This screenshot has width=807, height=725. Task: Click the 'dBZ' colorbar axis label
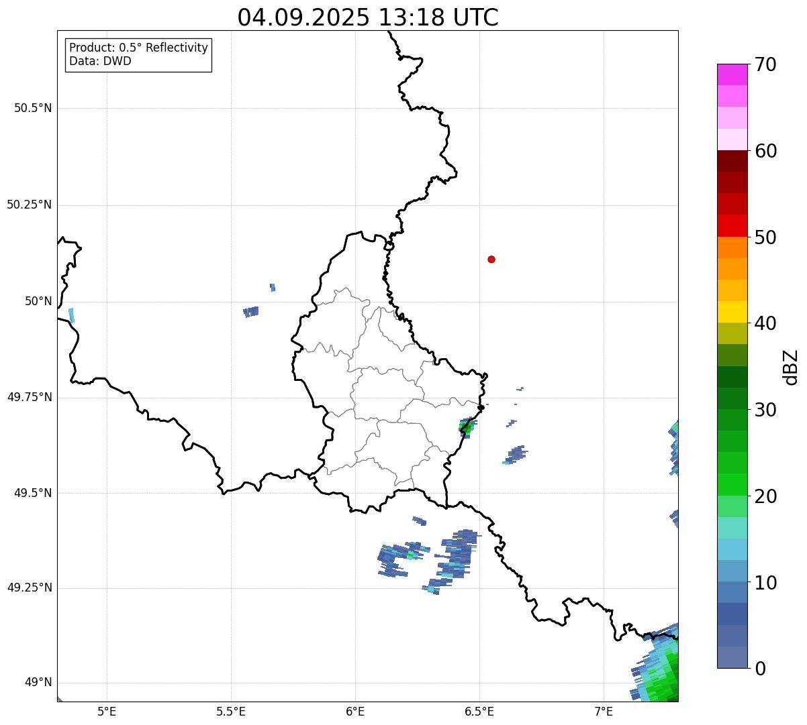[x=792, y=367]
